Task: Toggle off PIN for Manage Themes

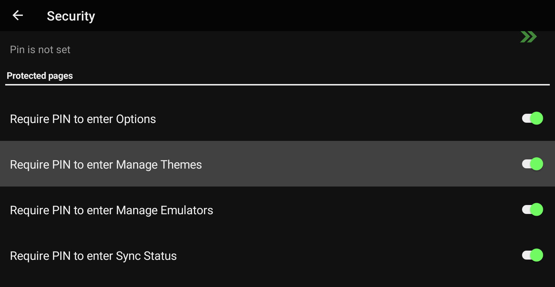Action: 532,164
